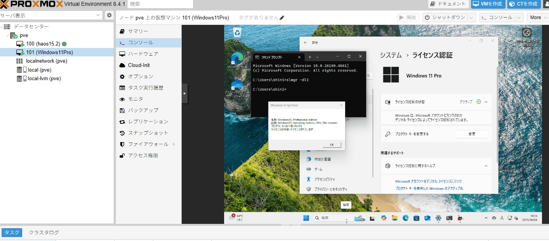
Task: Open the server view gear settings icon
Action: (x=109, y=15)
